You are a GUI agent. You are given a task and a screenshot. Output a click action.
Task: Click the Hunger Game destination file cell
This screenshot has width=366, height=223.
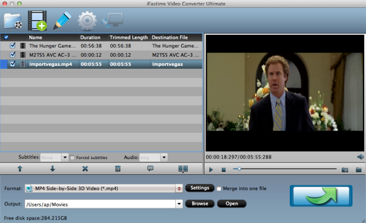point(176,46)
